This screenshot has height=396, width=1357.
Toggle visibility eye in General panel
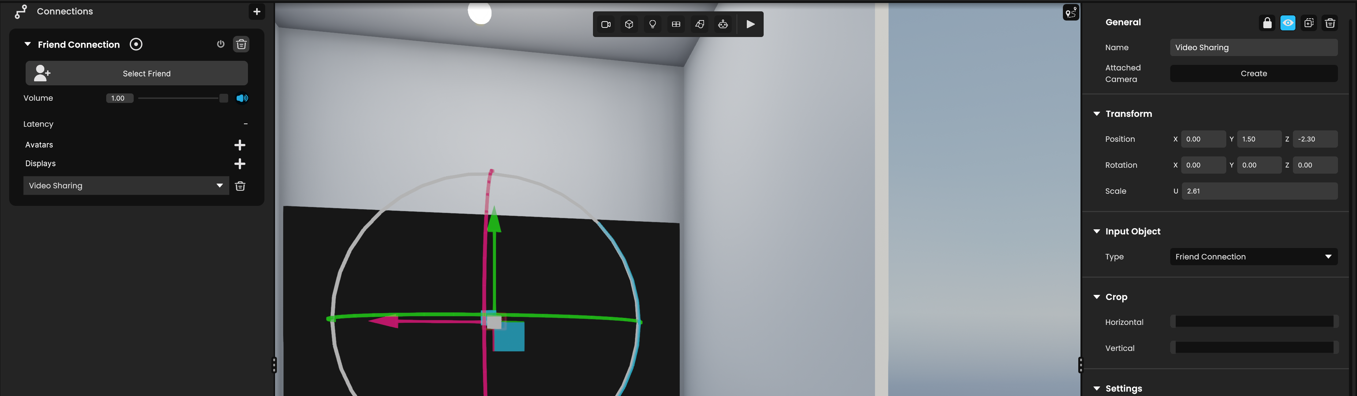click(x=1288, y=23)
